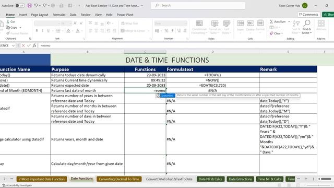This screenshot has height=188, width=334.
Task: Click the Undo icon
Action: (36, 6)
